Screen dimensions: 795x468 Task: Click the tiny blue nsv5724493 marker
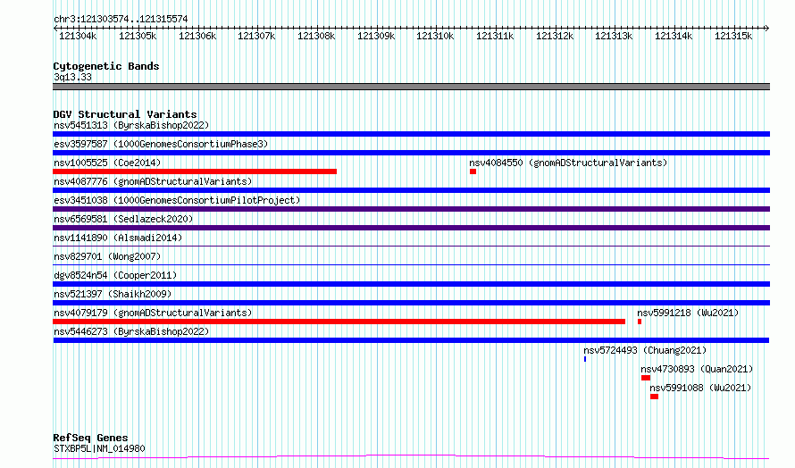point(585,359)
